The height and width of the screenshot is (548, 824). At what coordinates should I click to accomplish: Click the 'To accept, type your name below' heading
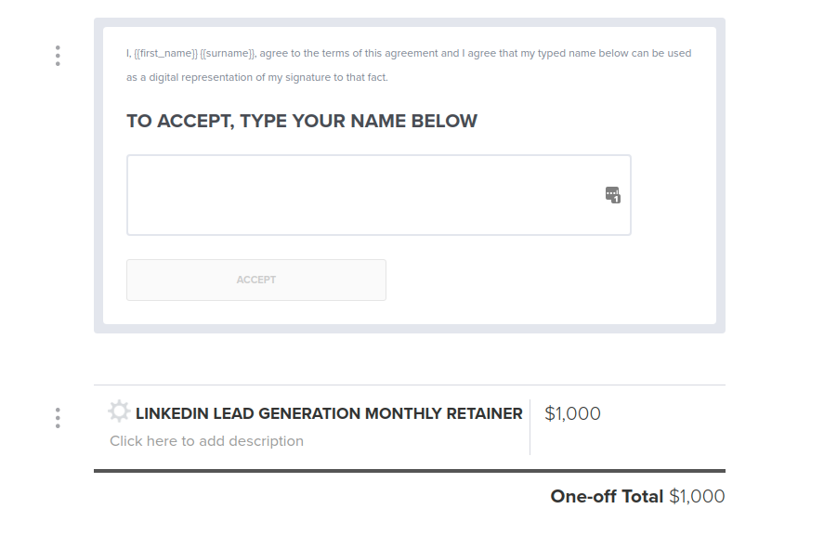click(x=302, y=122)
